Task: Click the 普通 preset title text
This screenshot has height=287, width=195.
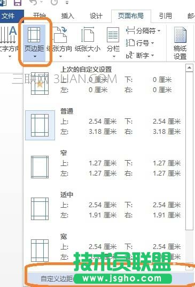Action: [x=67, y=111]
